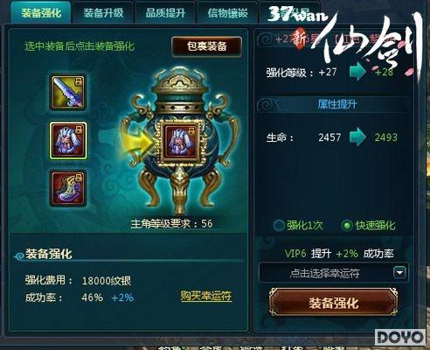The width and height of the screenshot is (430, 350).
Task: Select the sword weapon equipment icon
Action: pos(68,92)
